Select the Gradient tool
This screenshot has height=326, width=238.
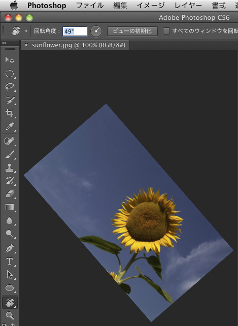coord(10,207)
